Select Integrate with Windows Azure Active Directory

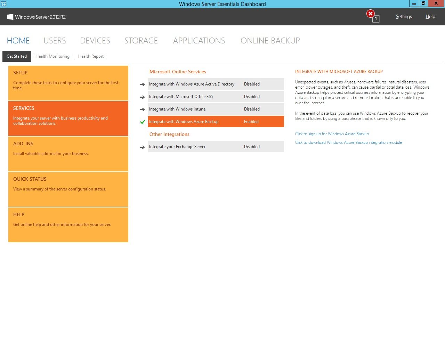(x=216, y=84)
